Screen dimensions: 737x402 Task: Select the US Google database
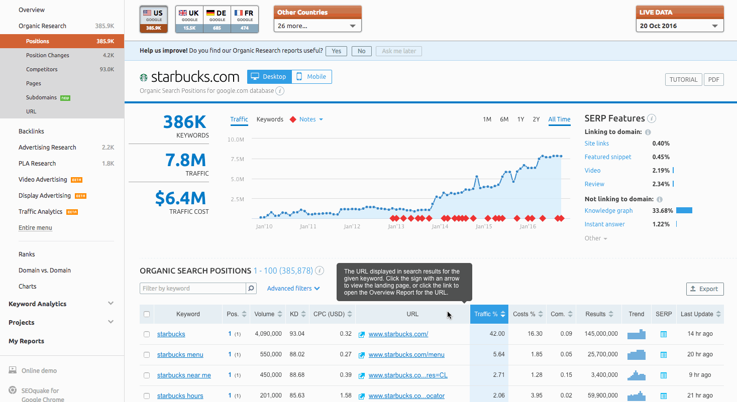coord(154,20)
